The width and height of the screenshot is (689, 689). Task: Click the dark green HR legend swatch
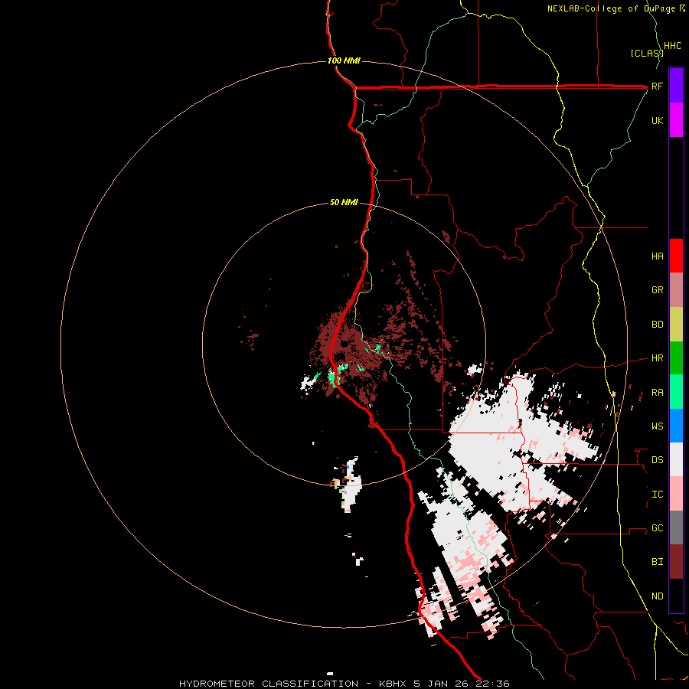(676, 358)
